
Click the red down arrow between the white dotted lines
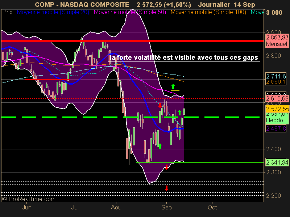(x=166, y=188)
